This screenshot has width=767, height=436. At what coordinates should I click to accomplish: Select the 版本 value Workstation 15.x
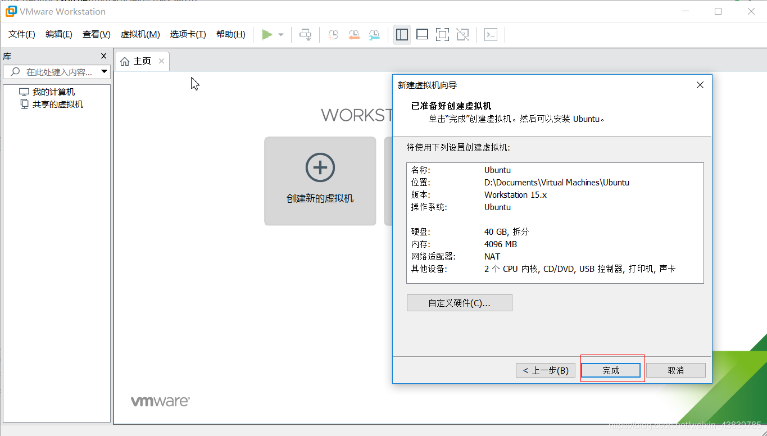pyautogui.click(x=515, y=195)
